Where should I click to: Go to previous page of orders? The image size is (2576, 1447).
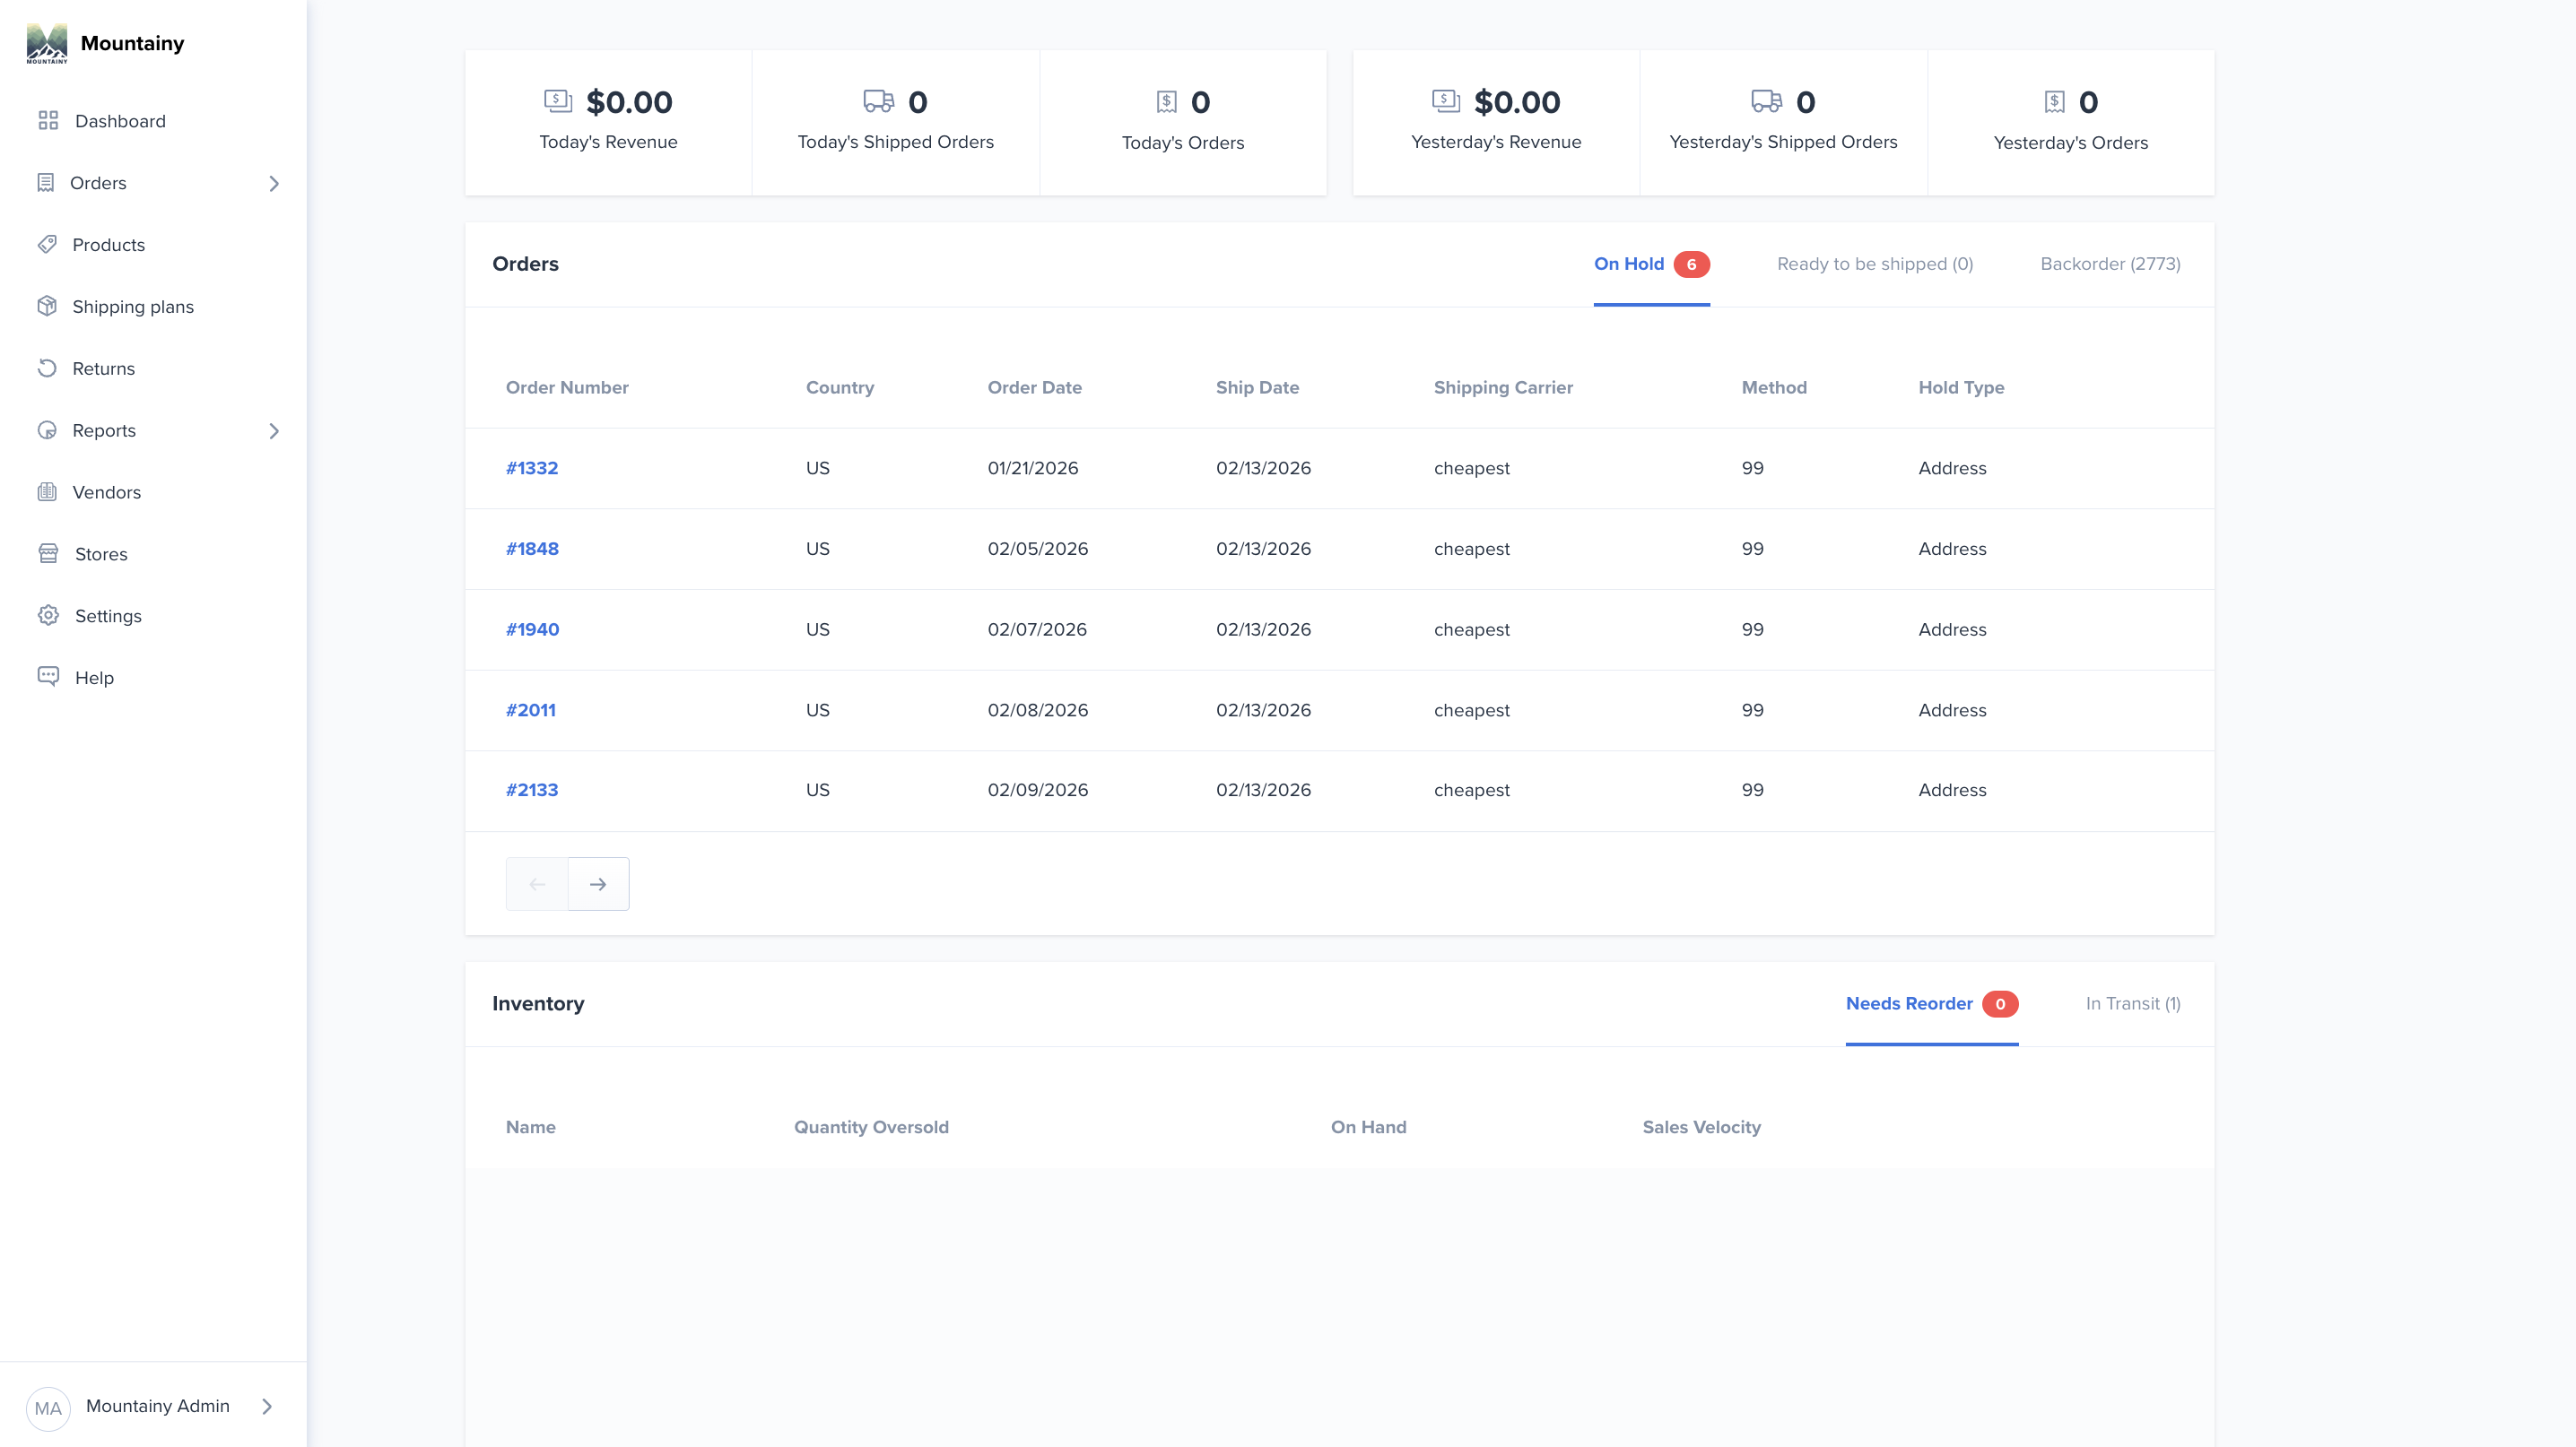(x=537, y=884)
